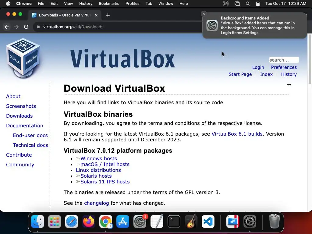
Task: Click the Solaris 11 IPS hosts link
Action: 105,182
